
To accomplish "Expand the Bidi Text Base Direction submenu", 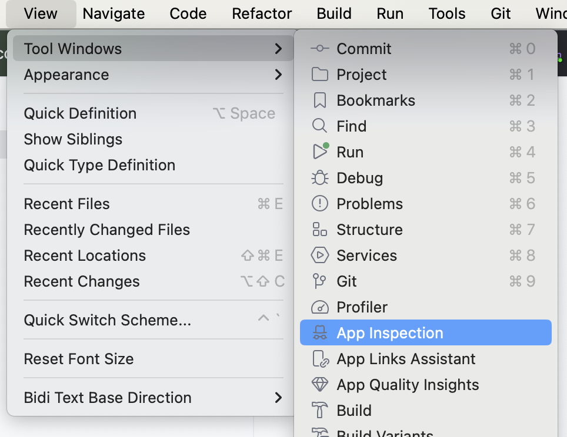I will (x=278, y=398).
